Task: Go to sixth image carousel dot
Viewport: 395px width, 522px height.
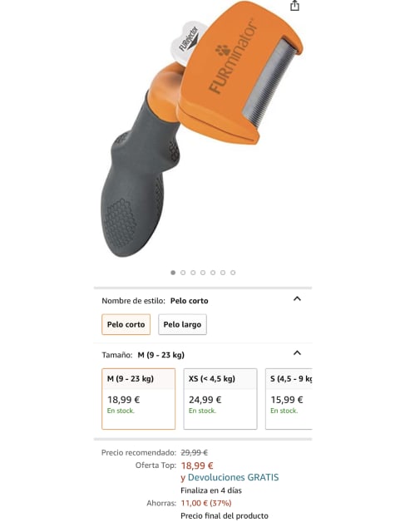Action: point(223,273)
